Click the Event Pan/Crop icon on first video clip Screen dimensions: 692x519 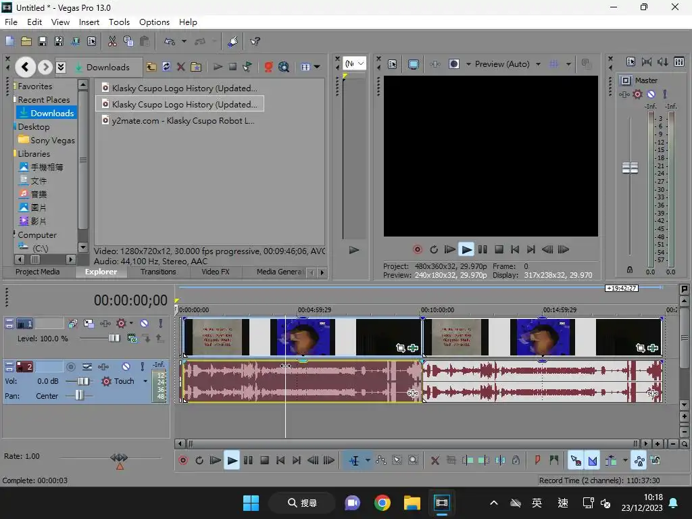click(400, 348)
